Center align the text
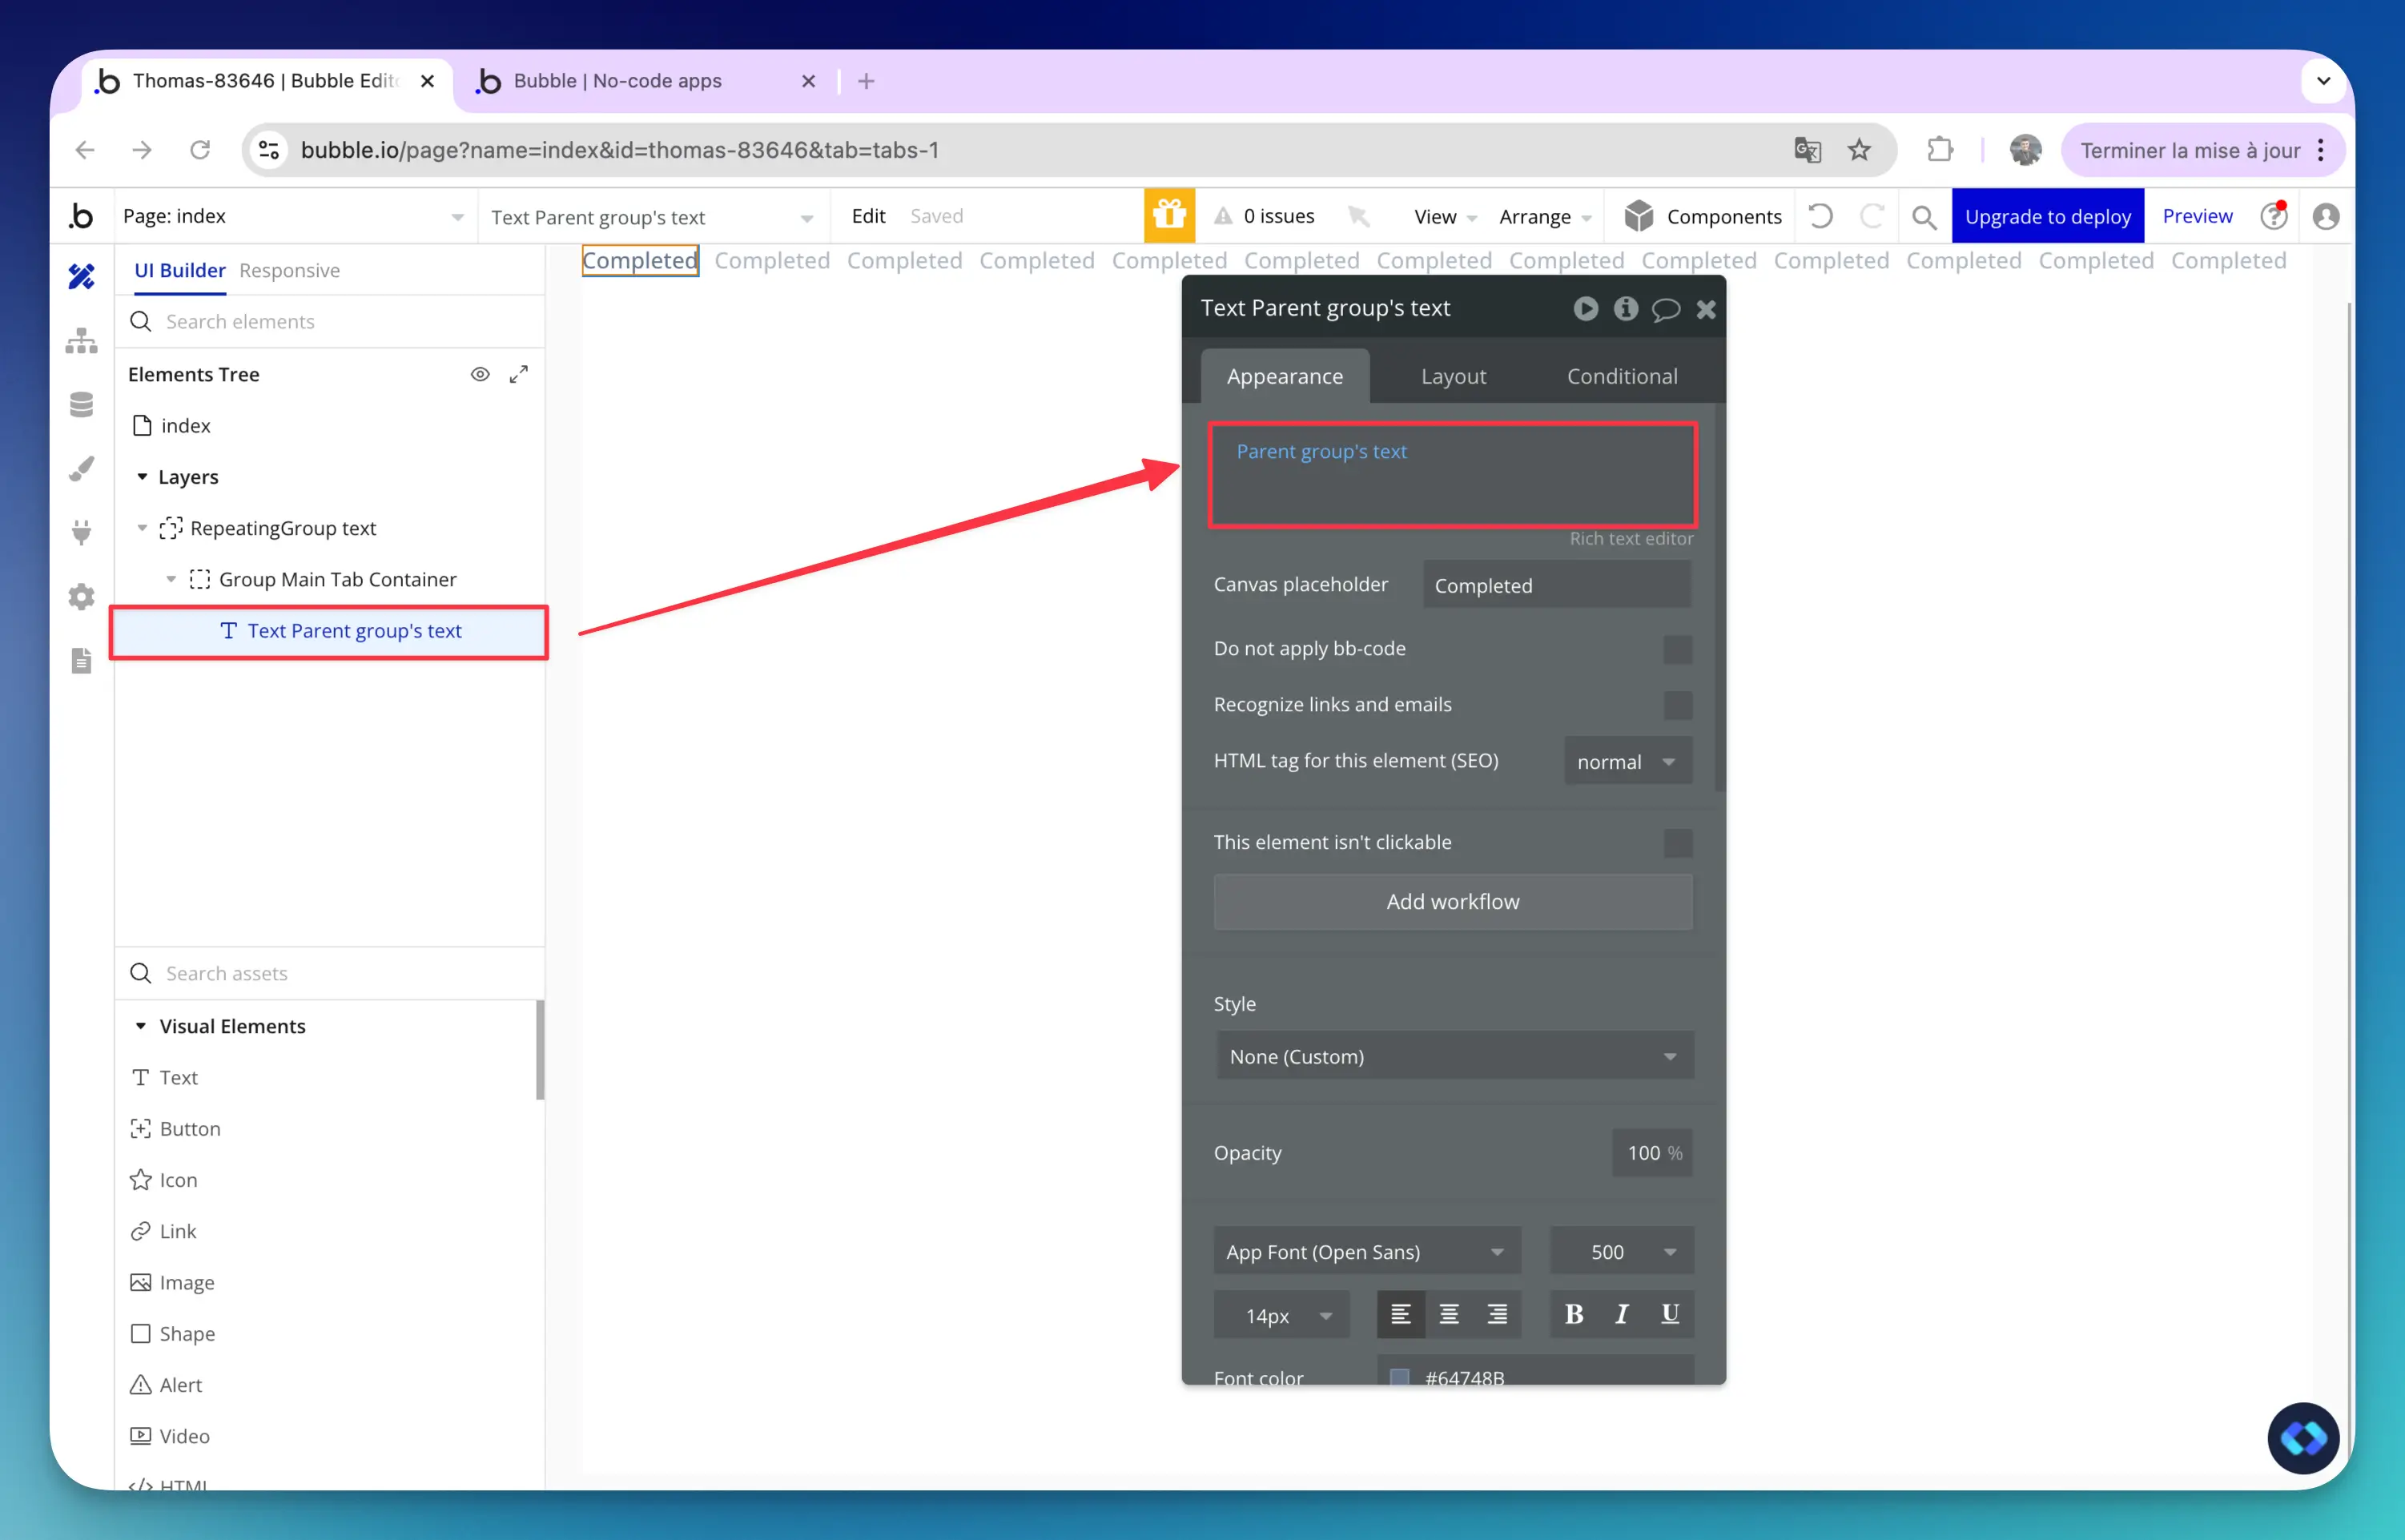2405x1540 pixels. [x=1449, y=1314]
